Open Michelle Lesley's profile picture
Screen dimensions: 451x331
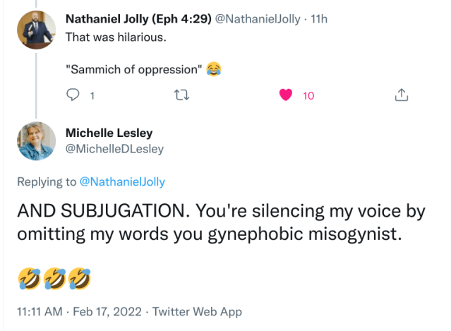36,140
